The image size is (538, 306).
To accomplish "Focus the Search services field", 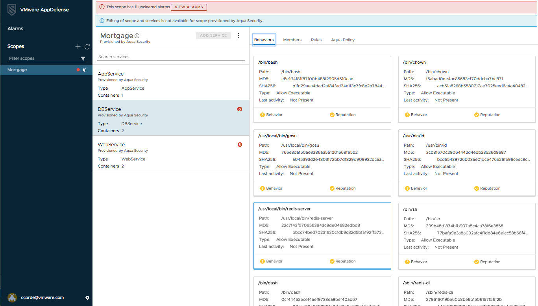I will [x=171, y=57].
